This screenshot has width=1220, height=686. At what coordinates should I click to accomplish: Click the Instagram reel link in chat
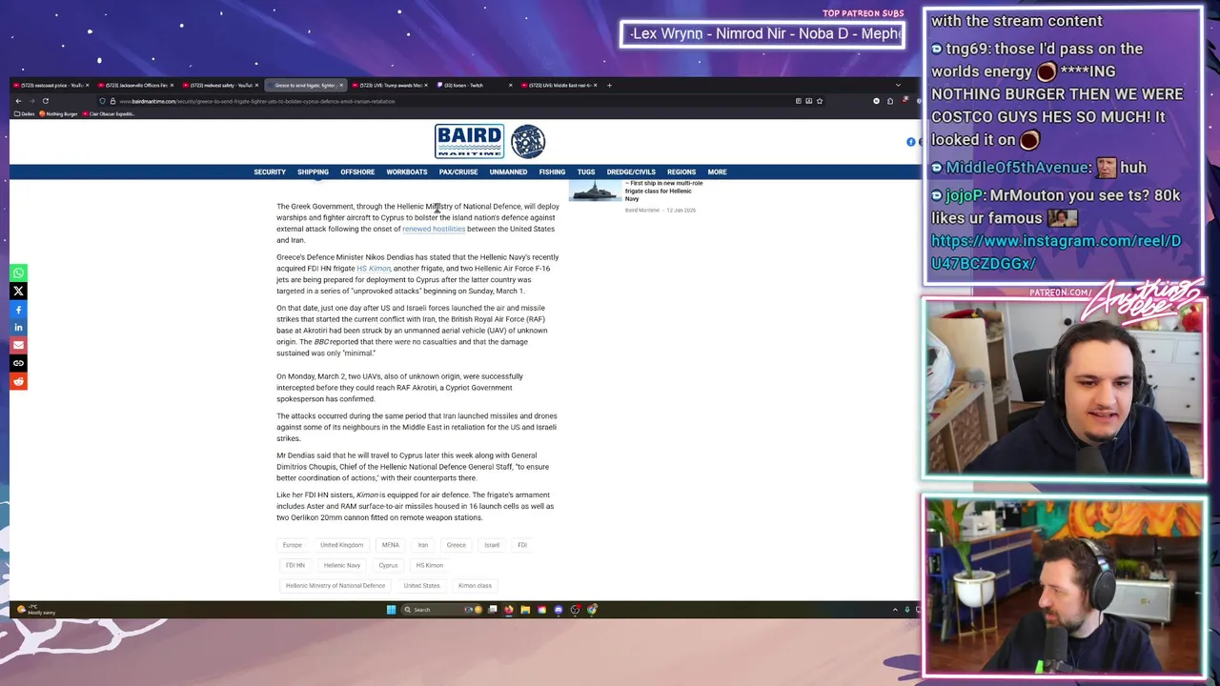tap(1055, 252)
